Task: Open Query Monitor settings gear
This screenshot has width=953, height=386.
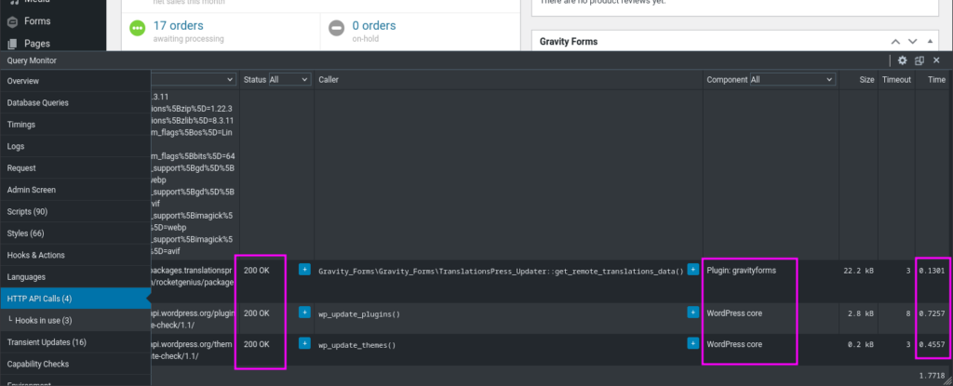Action: coord(903,60)
